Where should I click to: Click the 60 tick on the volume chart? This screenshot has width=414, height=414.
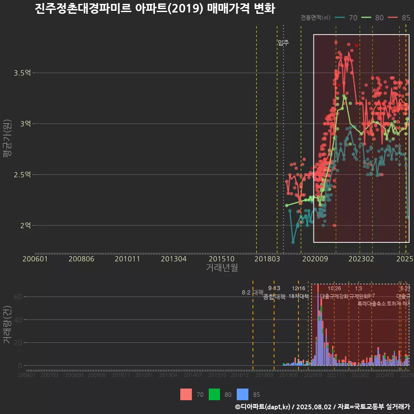(x=18, y=297)
